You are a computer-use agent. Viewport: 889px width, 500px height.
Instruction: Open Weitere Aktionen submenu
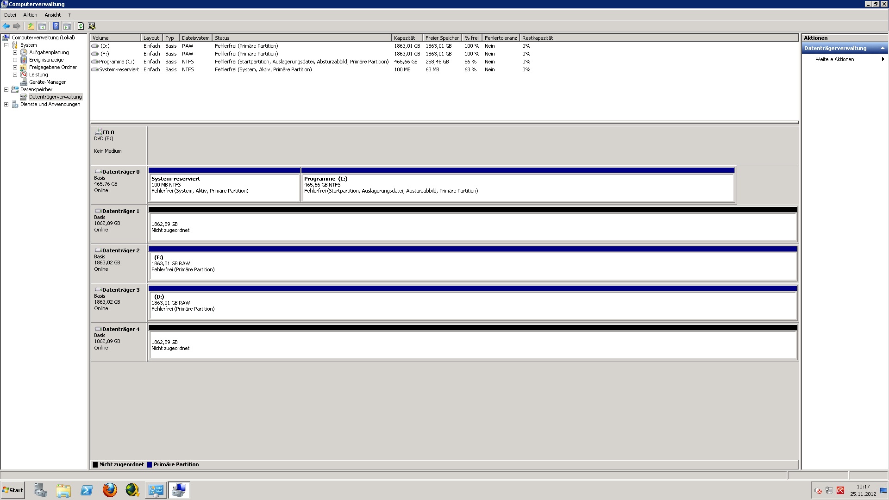click(x=834, y=59)
